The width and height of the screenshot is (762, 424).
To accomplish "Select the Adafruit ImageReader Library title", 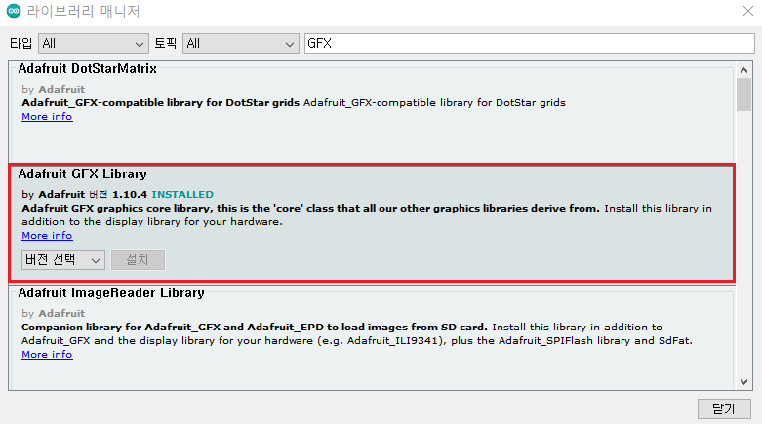I will pos(111,292).
